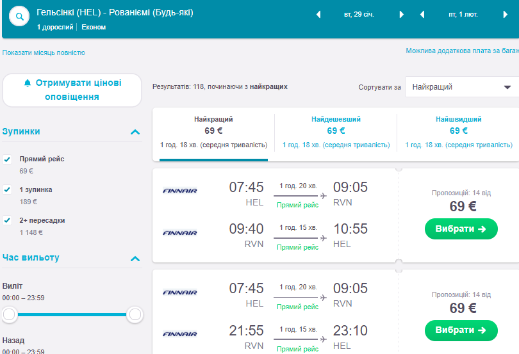Click the bell icon for price alerts

coord(27,83)
